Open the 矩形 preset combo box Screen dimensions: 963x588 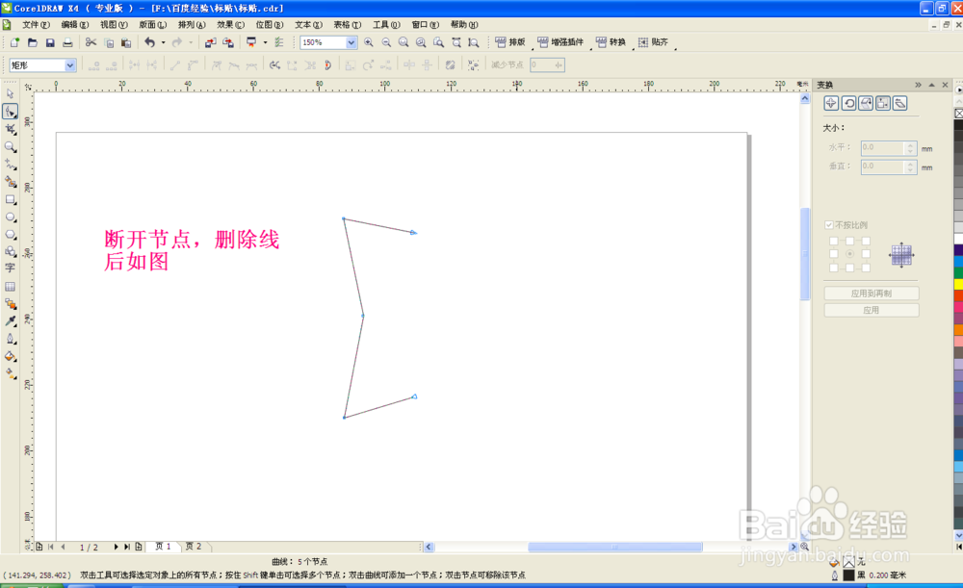[x=69, y=64]
